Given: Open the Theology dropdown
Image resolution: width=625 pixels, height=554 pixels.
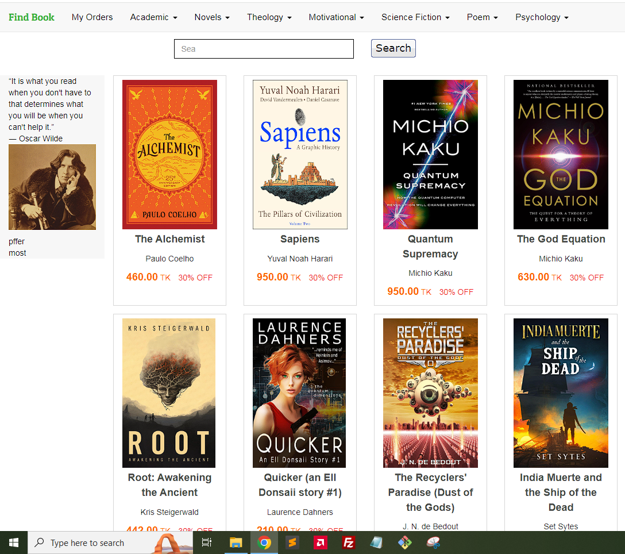Looking at the screenshot, I should [268, 17].
